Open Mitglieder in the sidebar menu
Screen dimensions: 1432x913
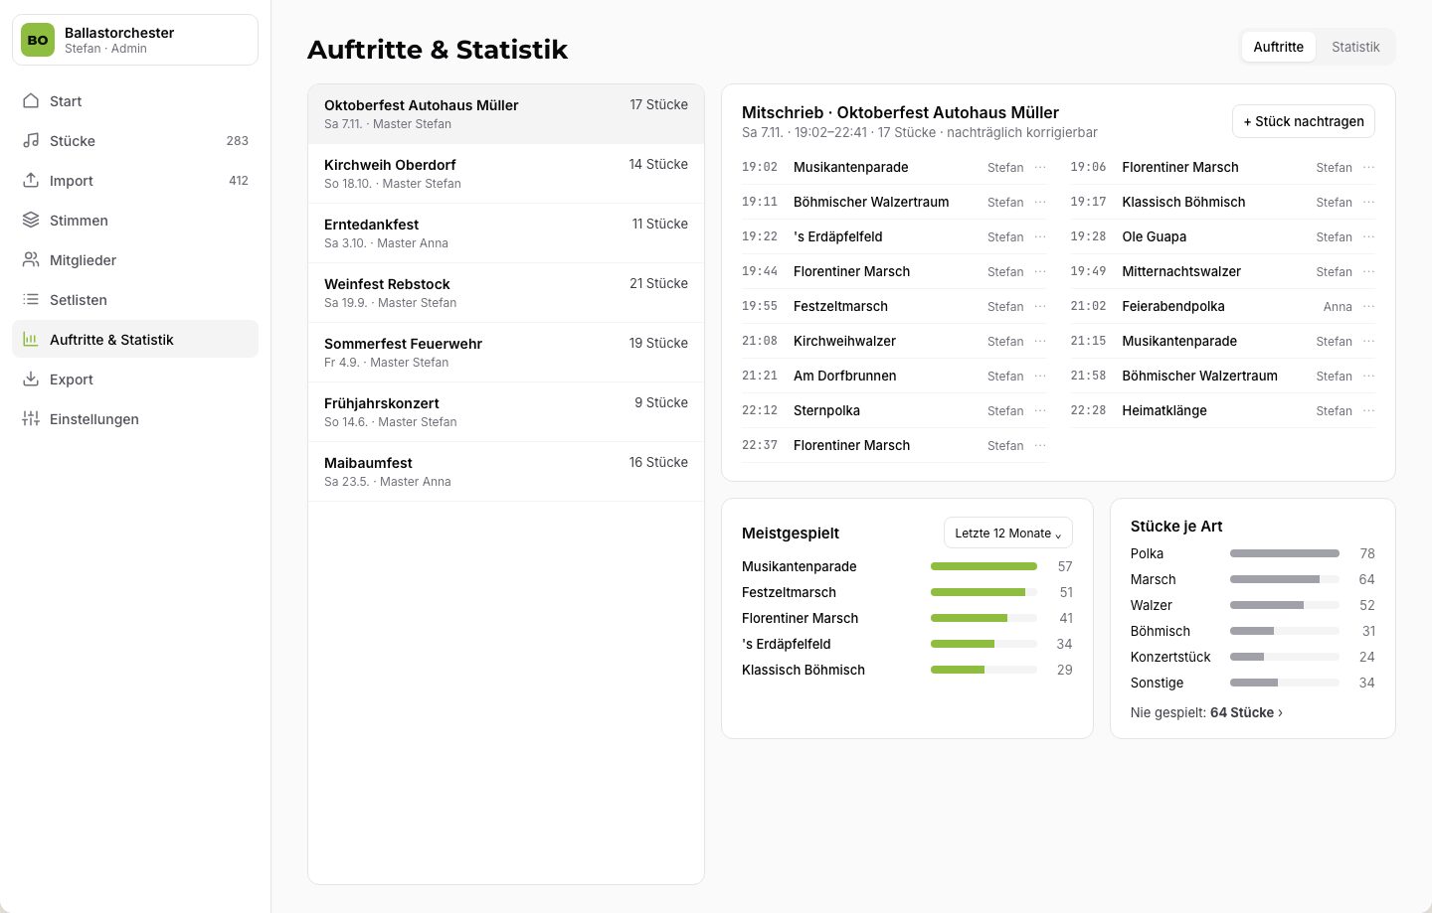135,259
